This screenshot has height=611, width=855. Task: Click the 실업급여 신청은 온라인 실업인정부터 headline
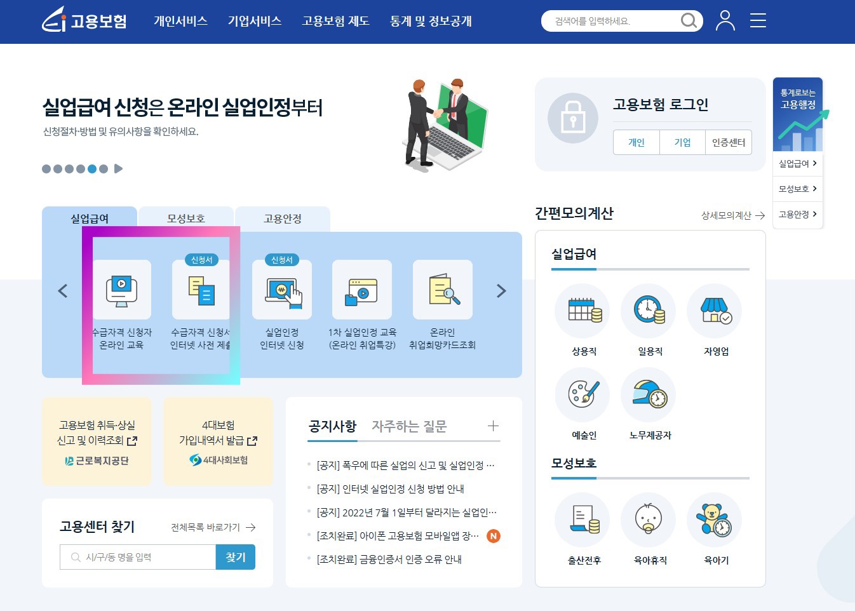(182, 107)
